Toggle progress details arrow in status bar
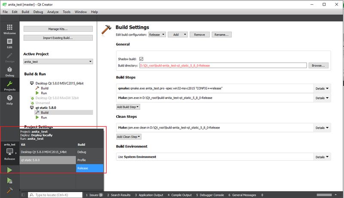344x198 pixels. [336, 195]
